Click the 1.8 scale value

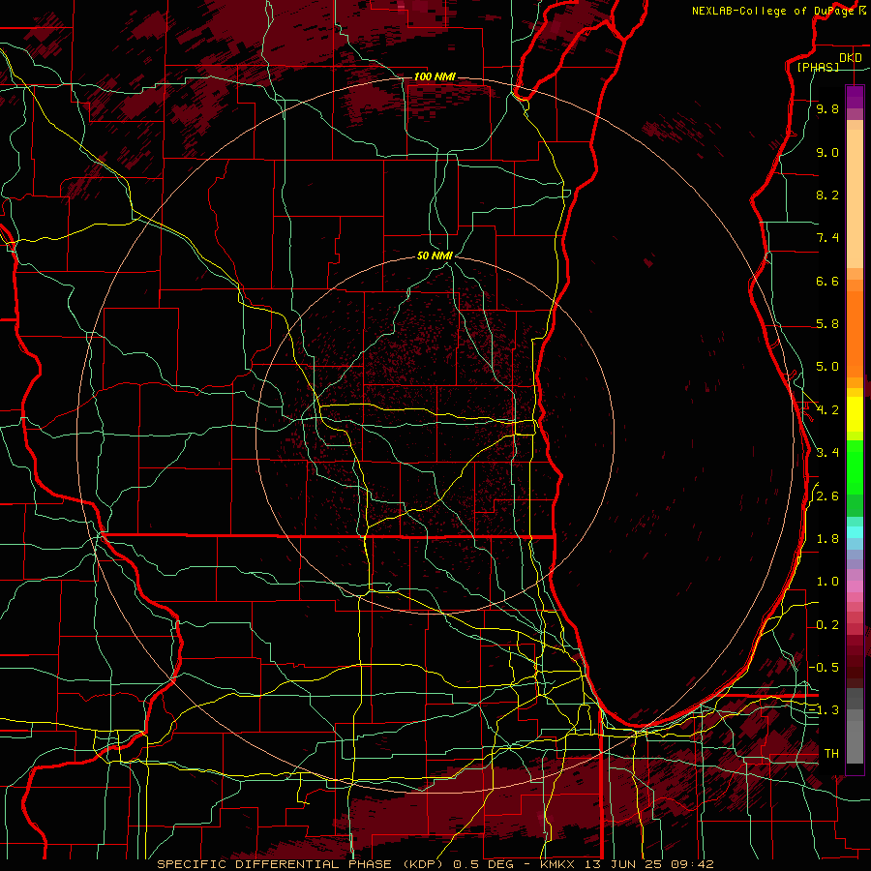827,539
